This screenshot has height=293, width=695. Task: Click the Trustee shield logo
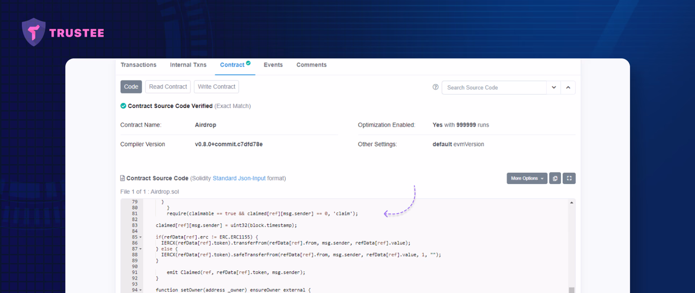[34, 32]
